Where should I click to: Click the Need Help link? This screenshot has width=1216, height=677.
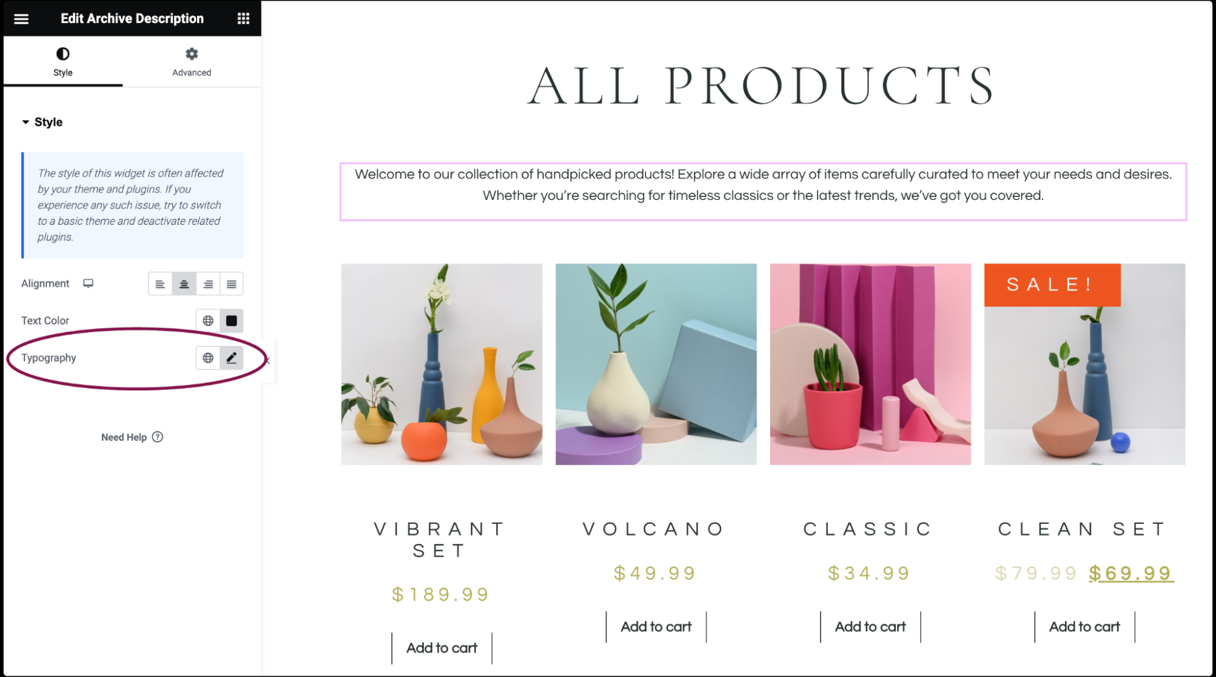coord(132,436)
